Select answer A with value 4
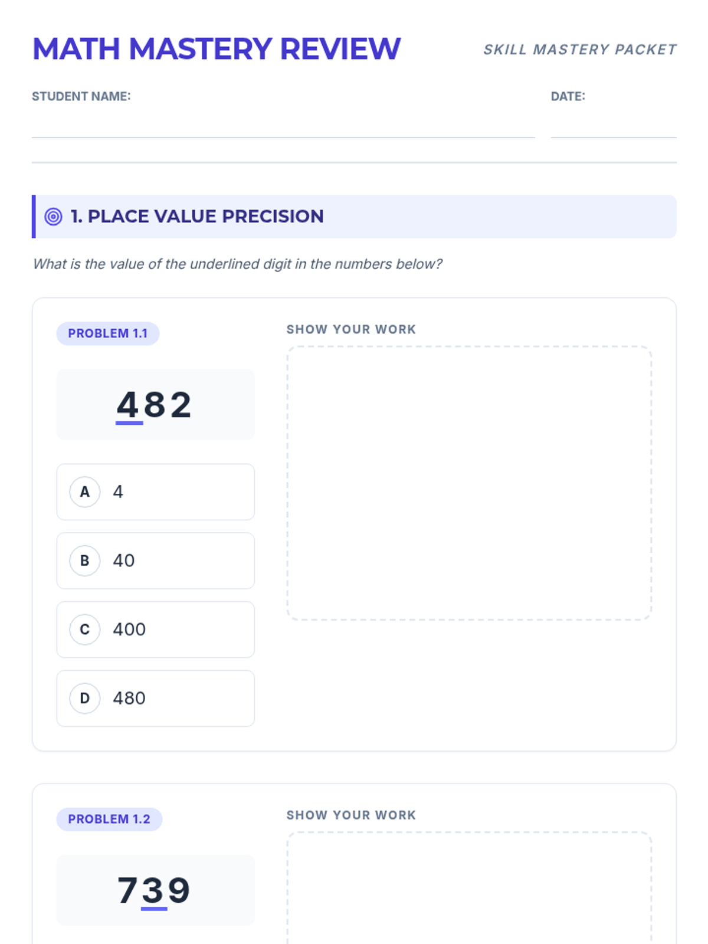Viewport: 708px width, 944px height. (x=155, y=492)
